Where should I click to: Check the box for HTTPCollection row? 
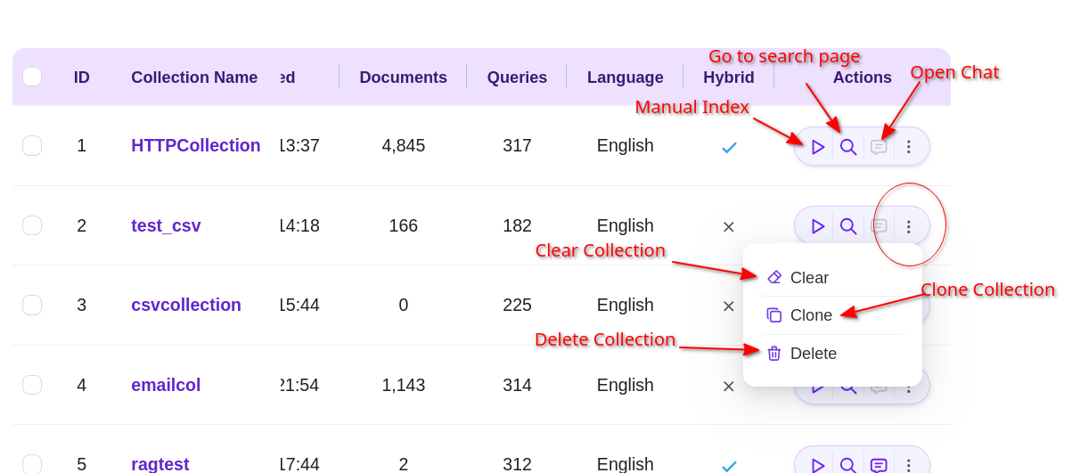tap(32, 145)
